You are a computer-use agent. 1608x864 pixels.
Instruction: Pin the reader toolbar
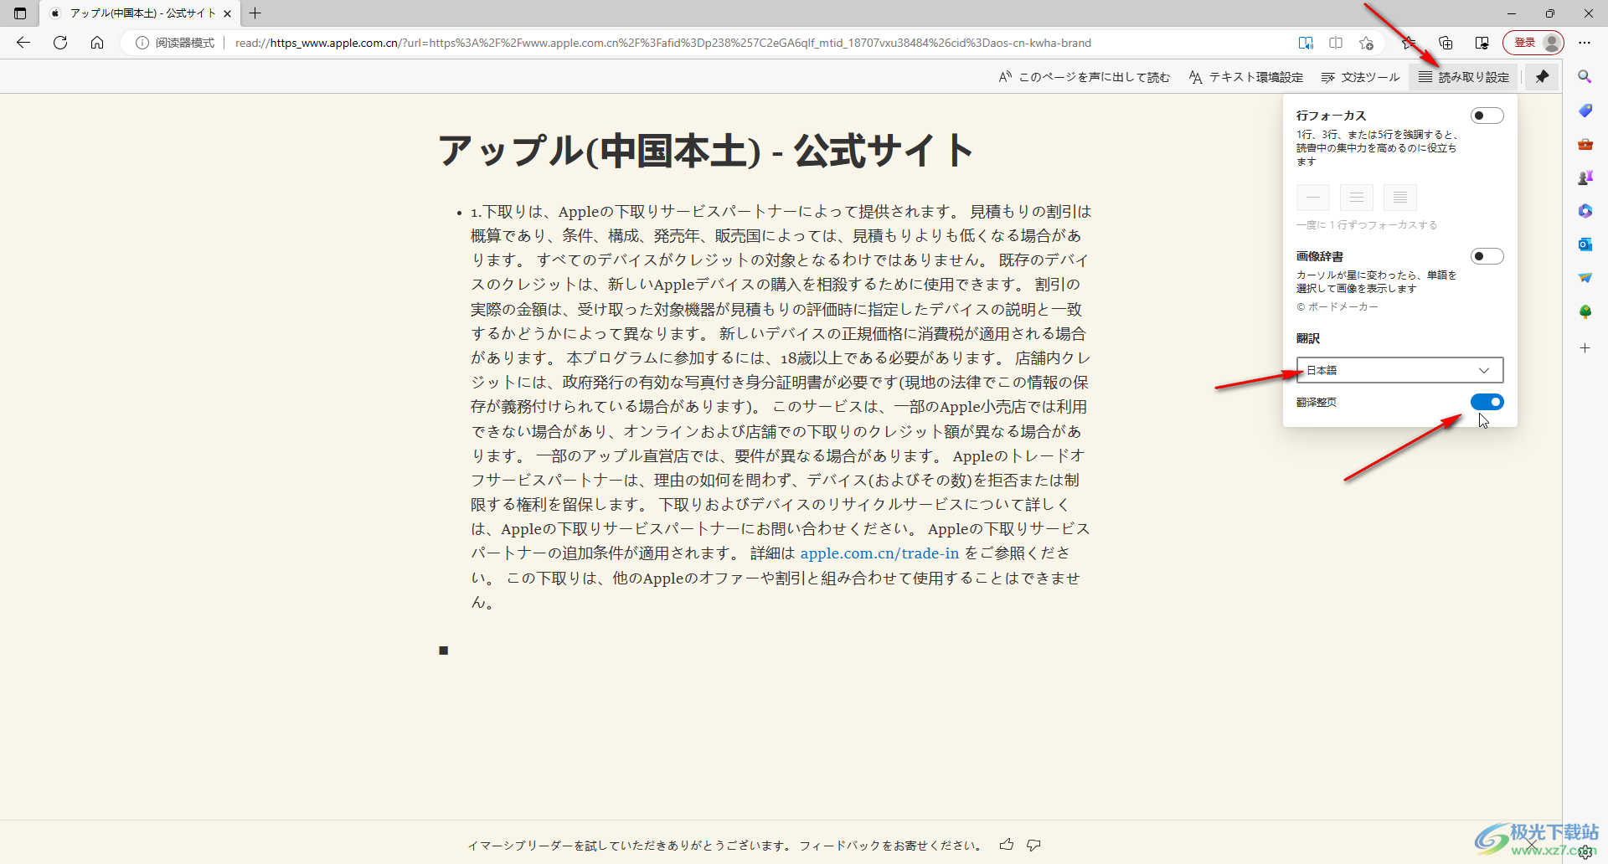1542,77
